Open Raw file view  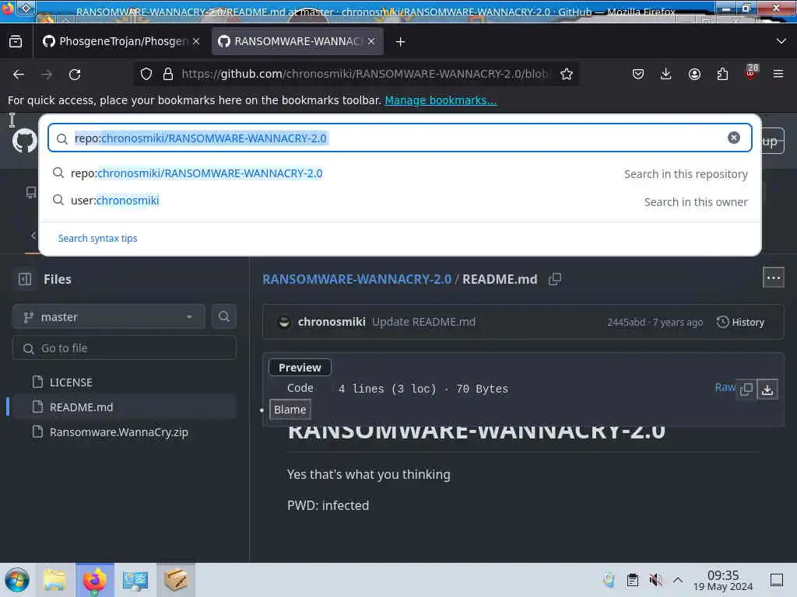tap(725, 387)
